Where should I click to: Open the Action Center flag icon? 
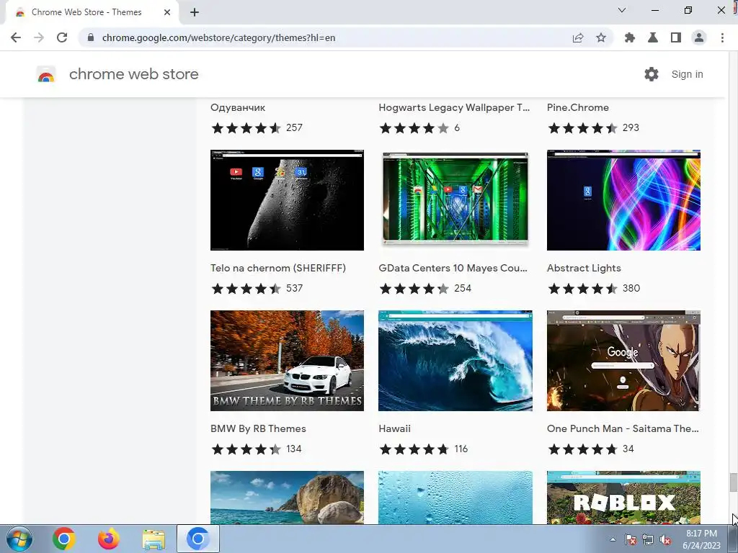point(631,539)
